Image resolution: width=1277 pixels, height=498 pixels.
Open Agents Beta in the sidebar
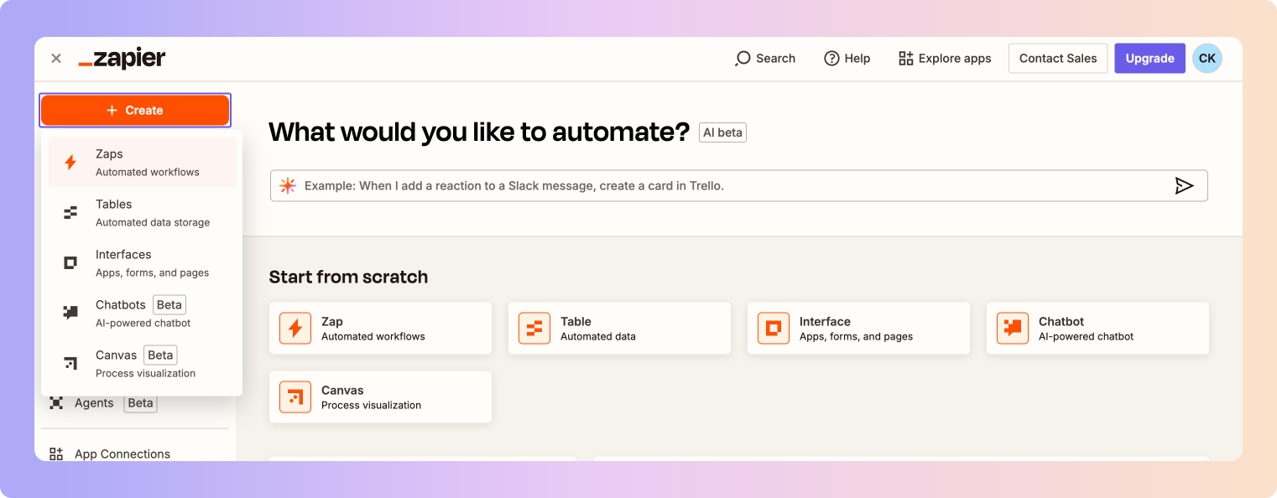pyautogui.click(x=103, y=403)
